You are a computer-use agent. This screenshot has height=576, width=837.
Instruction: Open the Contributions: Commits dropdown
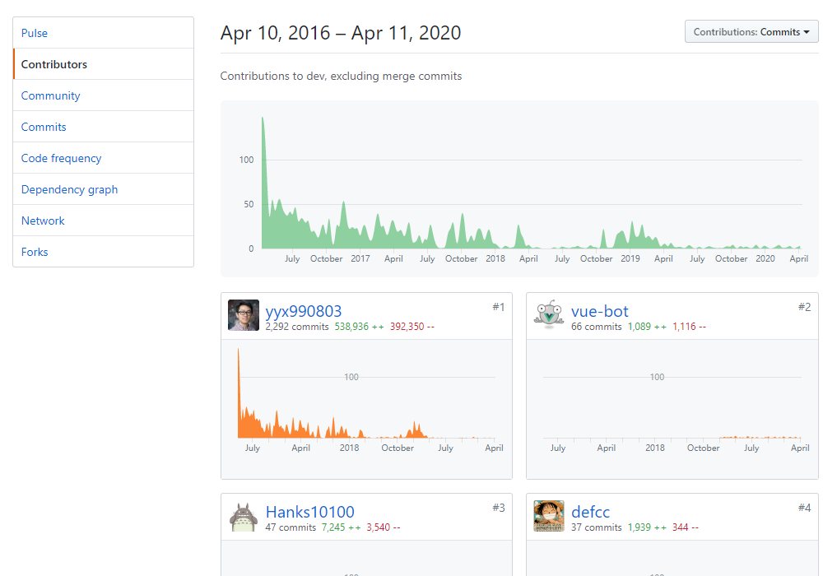click(x=751, y=32)
